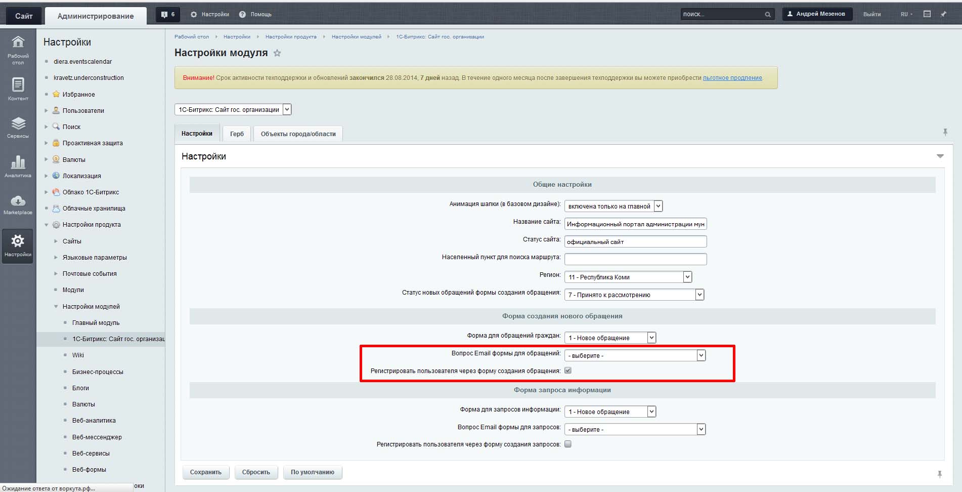962x492 pixels.
Task: Click the notifications icon with 6 counter
Action: coord(167,14)
